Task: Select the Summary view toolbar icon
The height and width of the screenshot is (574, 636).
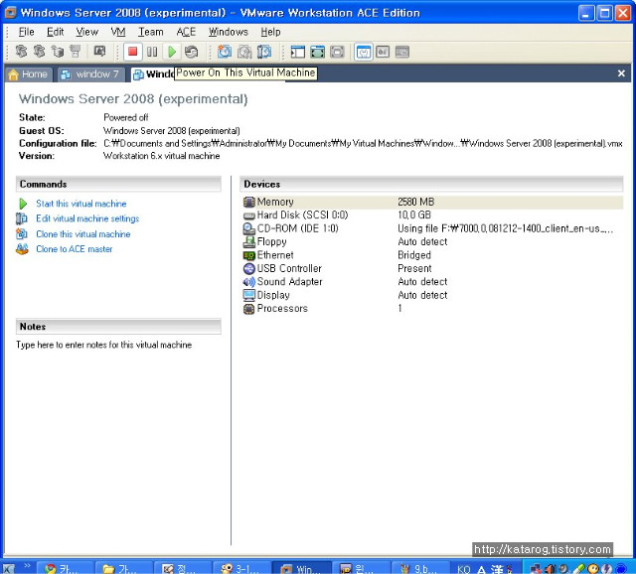Action: tap(363, 52)
